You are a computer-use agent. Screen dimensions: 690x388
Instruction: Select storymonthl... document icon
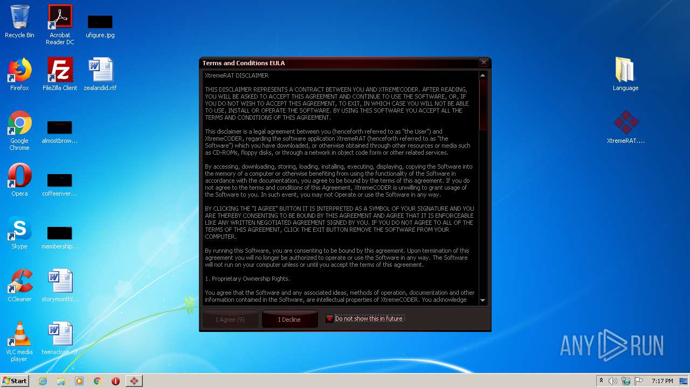[x=60, y=286]
